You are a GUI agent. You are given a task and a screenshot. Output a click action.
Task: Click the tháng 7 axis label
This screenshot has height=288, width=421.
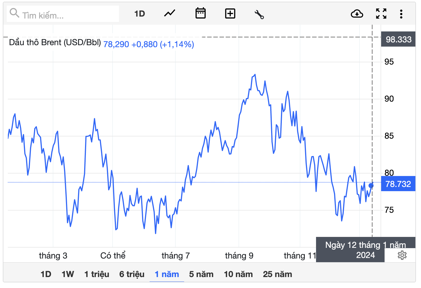[176, 256]
